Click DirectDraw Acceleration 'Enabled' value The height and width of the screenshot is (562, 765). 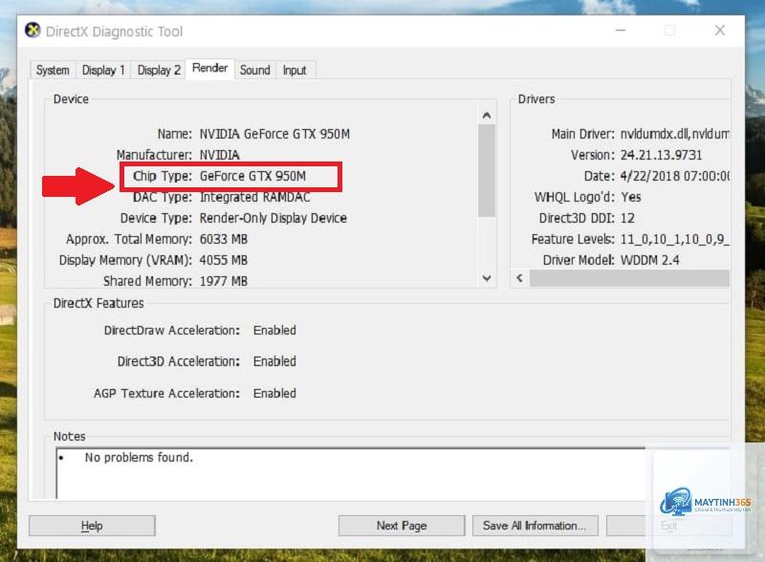[274, 331]
